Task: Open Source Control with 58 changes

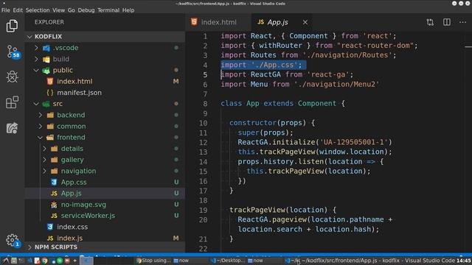Action: pyautogui.click(x=13, y=52)
